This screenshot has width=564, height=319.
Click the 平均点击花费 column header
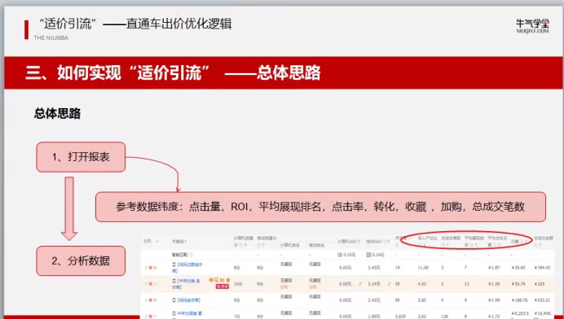coord(497,241)
